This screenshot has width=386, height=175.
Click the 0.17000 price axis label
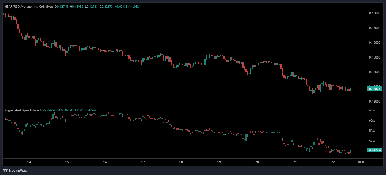[x=375, y=28]
